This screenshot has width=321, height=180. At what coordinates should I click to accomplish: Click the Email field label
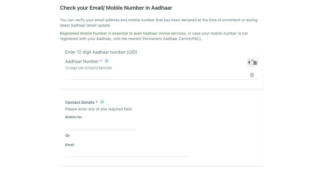pyautogui.click(x=70, y=145)
